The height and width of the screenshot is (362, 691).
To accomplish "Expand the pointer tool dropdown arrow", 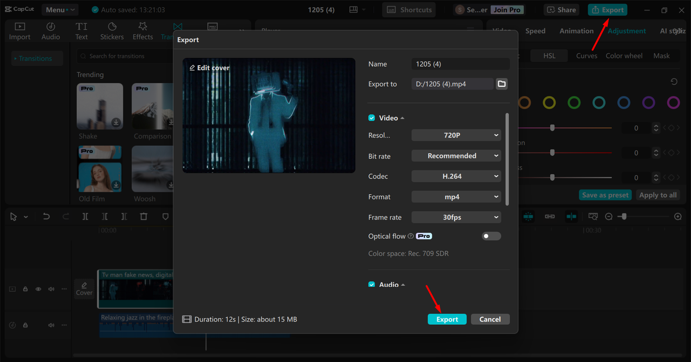I will (x=26, y=217).
